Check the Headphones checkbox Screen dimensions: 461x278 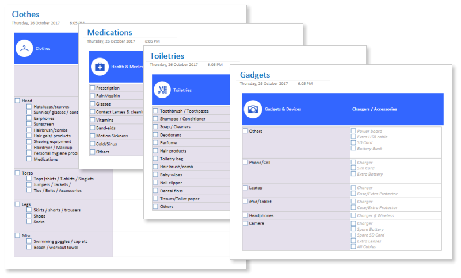click(x=246, y=215)
